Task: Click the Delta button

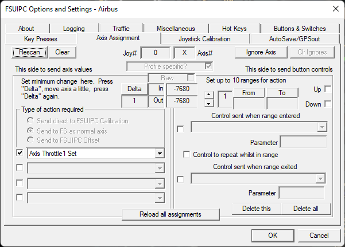Action: click(134, 89)
